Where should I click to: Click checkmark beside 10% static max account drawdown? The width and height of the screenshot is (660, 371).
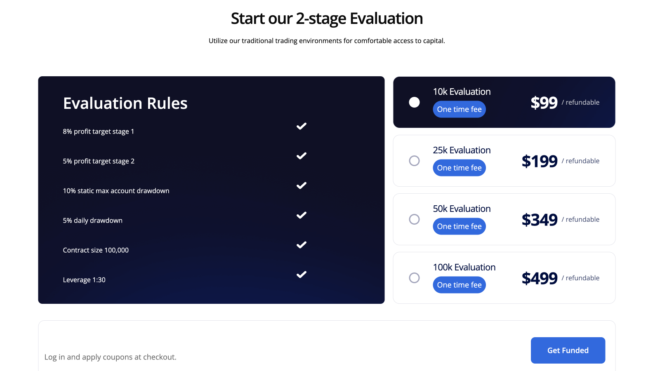[302, 185]
